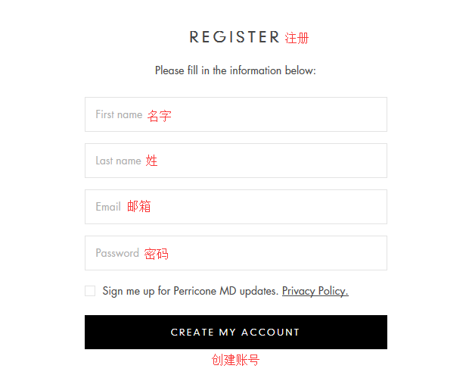This screenshot has width=469, height=378.
Task: Click the red 注册 annotation beside REGISTER
Action: (x=297, y=38)
